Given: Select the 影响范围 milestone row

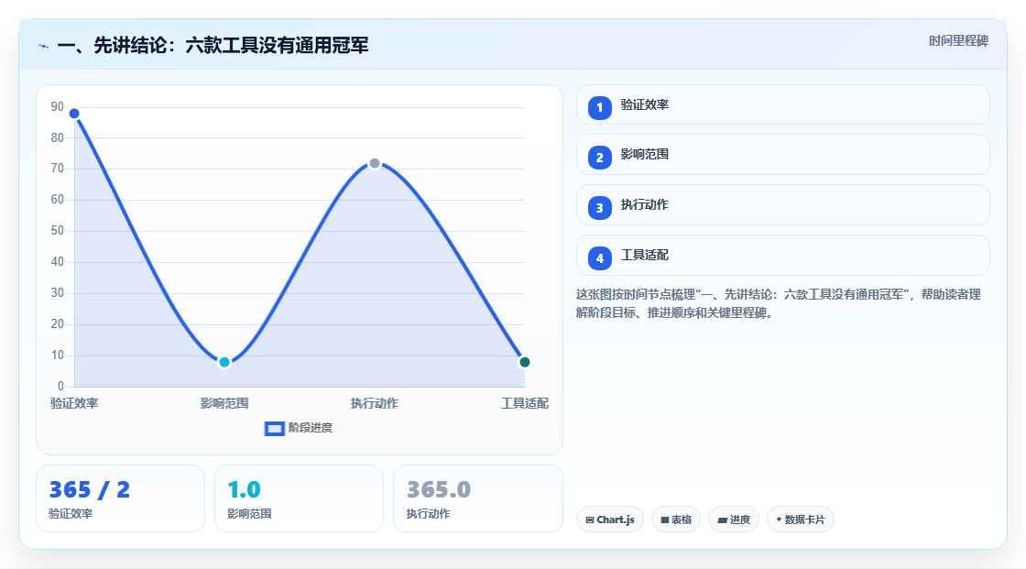Looking at the screenshot, I should click(x=782, y=155).
